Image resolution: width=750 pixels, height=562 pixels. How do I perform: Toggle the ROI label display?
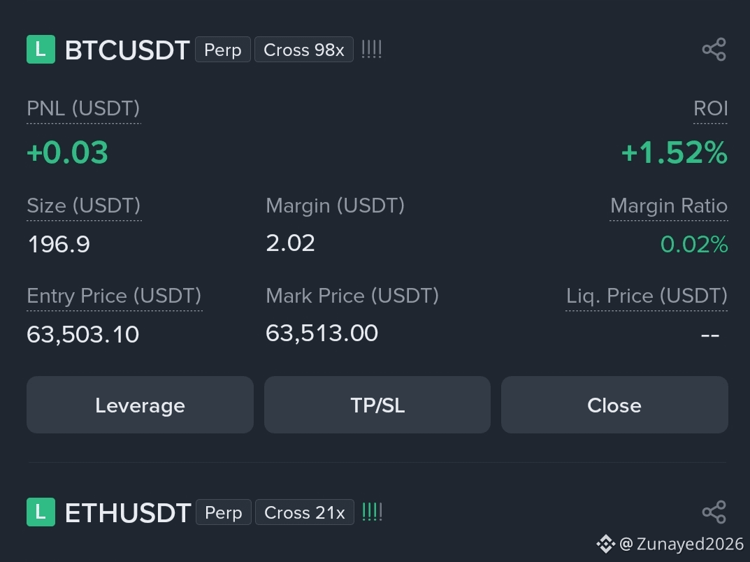711,109
